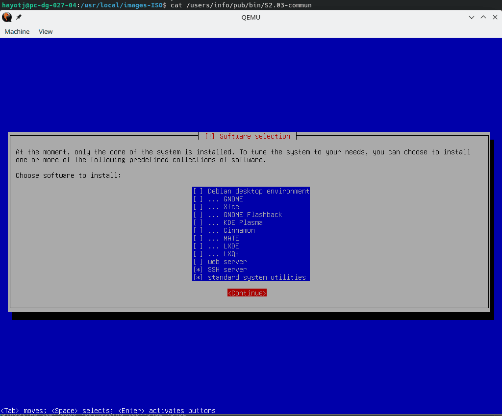Click the pin window icon
Image resolution: width=502 pixels, height=416 pixels.
(19, 17)
